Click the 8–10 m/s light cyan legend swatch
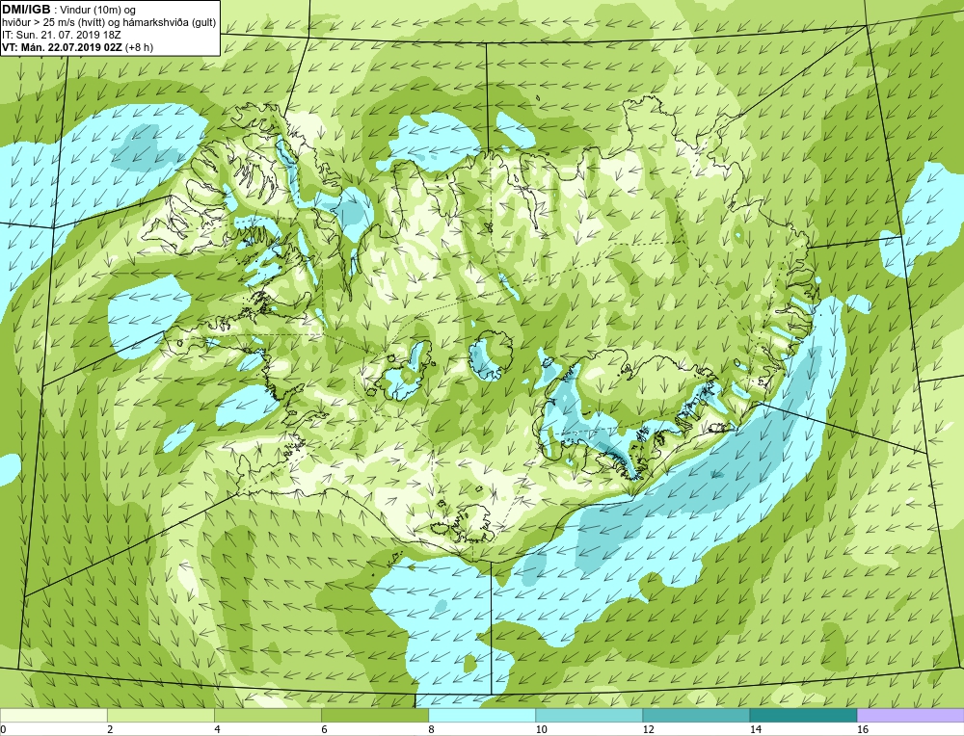 click(x=481, y=716)
